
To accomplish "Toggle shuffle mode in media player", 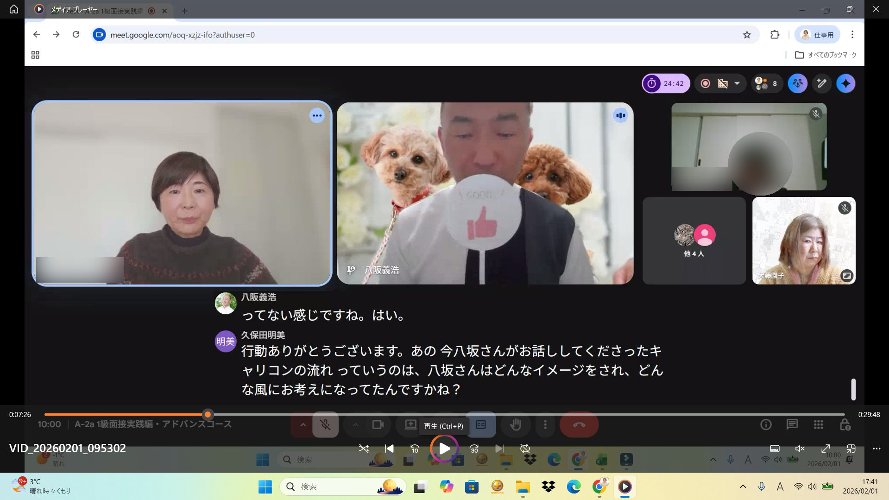I will tap(364, 449).
